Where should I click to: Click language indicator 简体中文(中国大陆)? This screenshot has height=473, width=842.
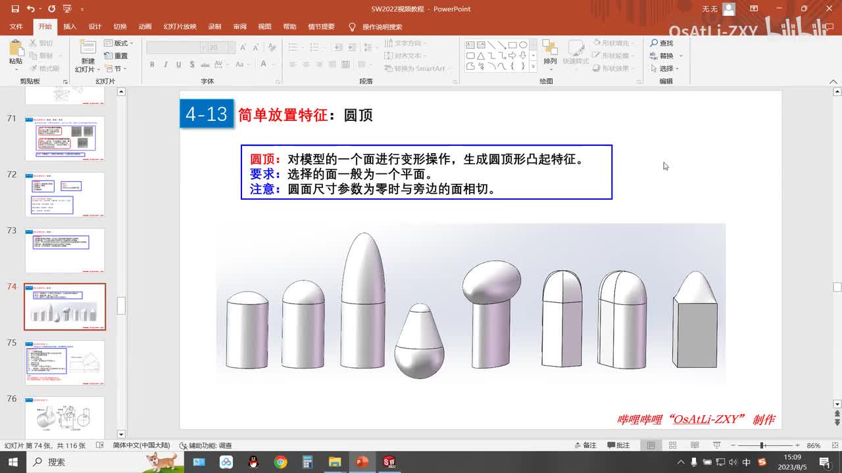pos(141,445)
